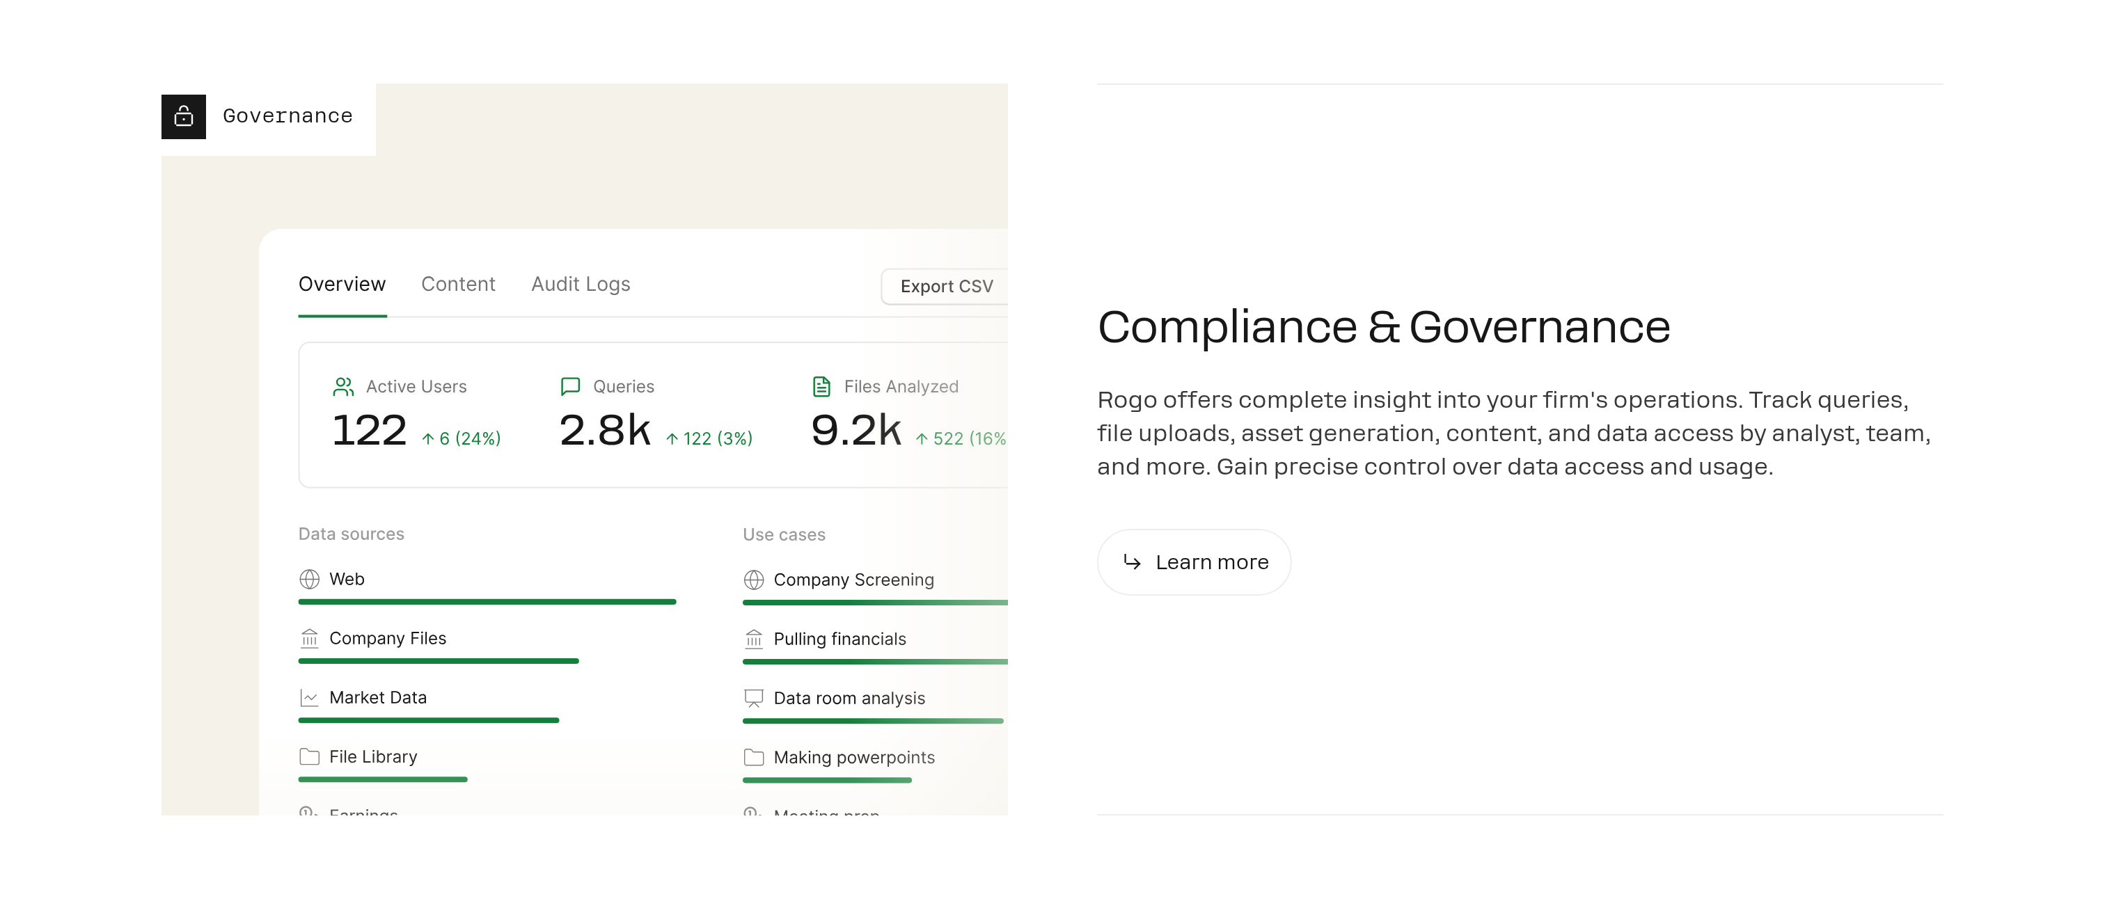Click the Company Screening usage bar

point(875,603)
